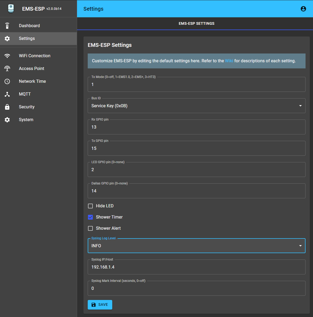Enable the Hide LED checkbox
Image resolution: width=313 pixels, height=317 pixels.
90,206
